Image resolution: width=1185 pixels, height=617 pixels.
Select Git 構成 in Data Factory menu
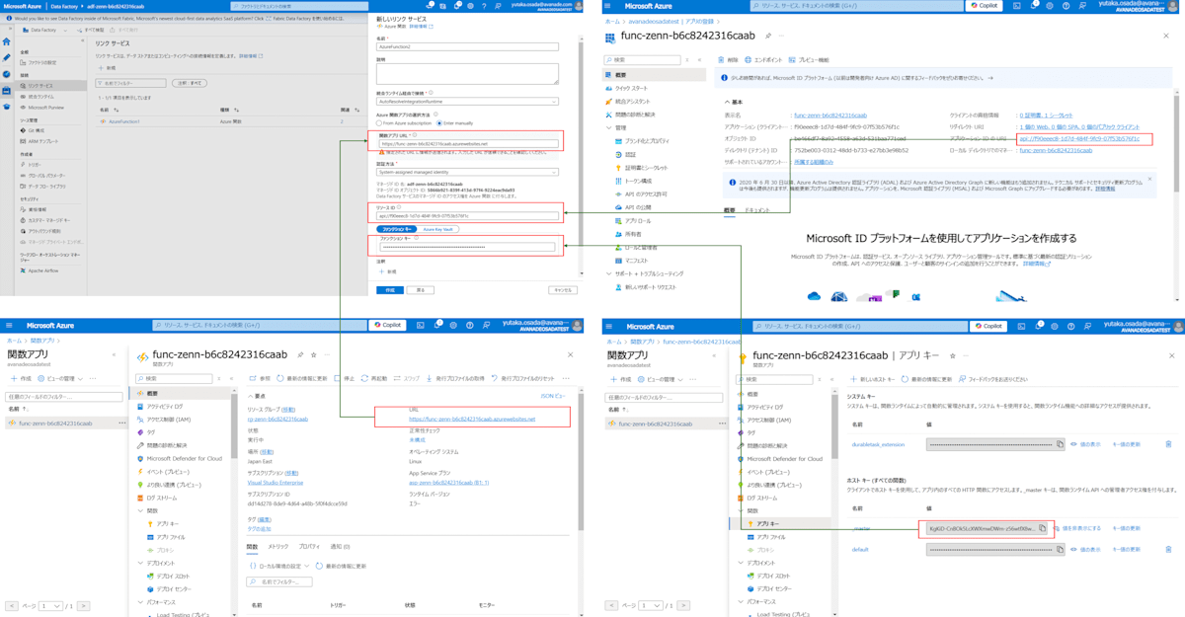point(36,130)
